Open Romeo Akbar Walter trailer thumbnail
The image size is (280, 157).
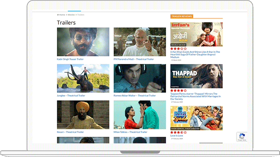pyautogui.click(x=140, y=78)
